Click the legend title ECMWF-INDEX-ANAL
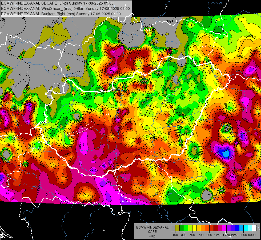The image size is (261, 240). click(x=152, y=227)
